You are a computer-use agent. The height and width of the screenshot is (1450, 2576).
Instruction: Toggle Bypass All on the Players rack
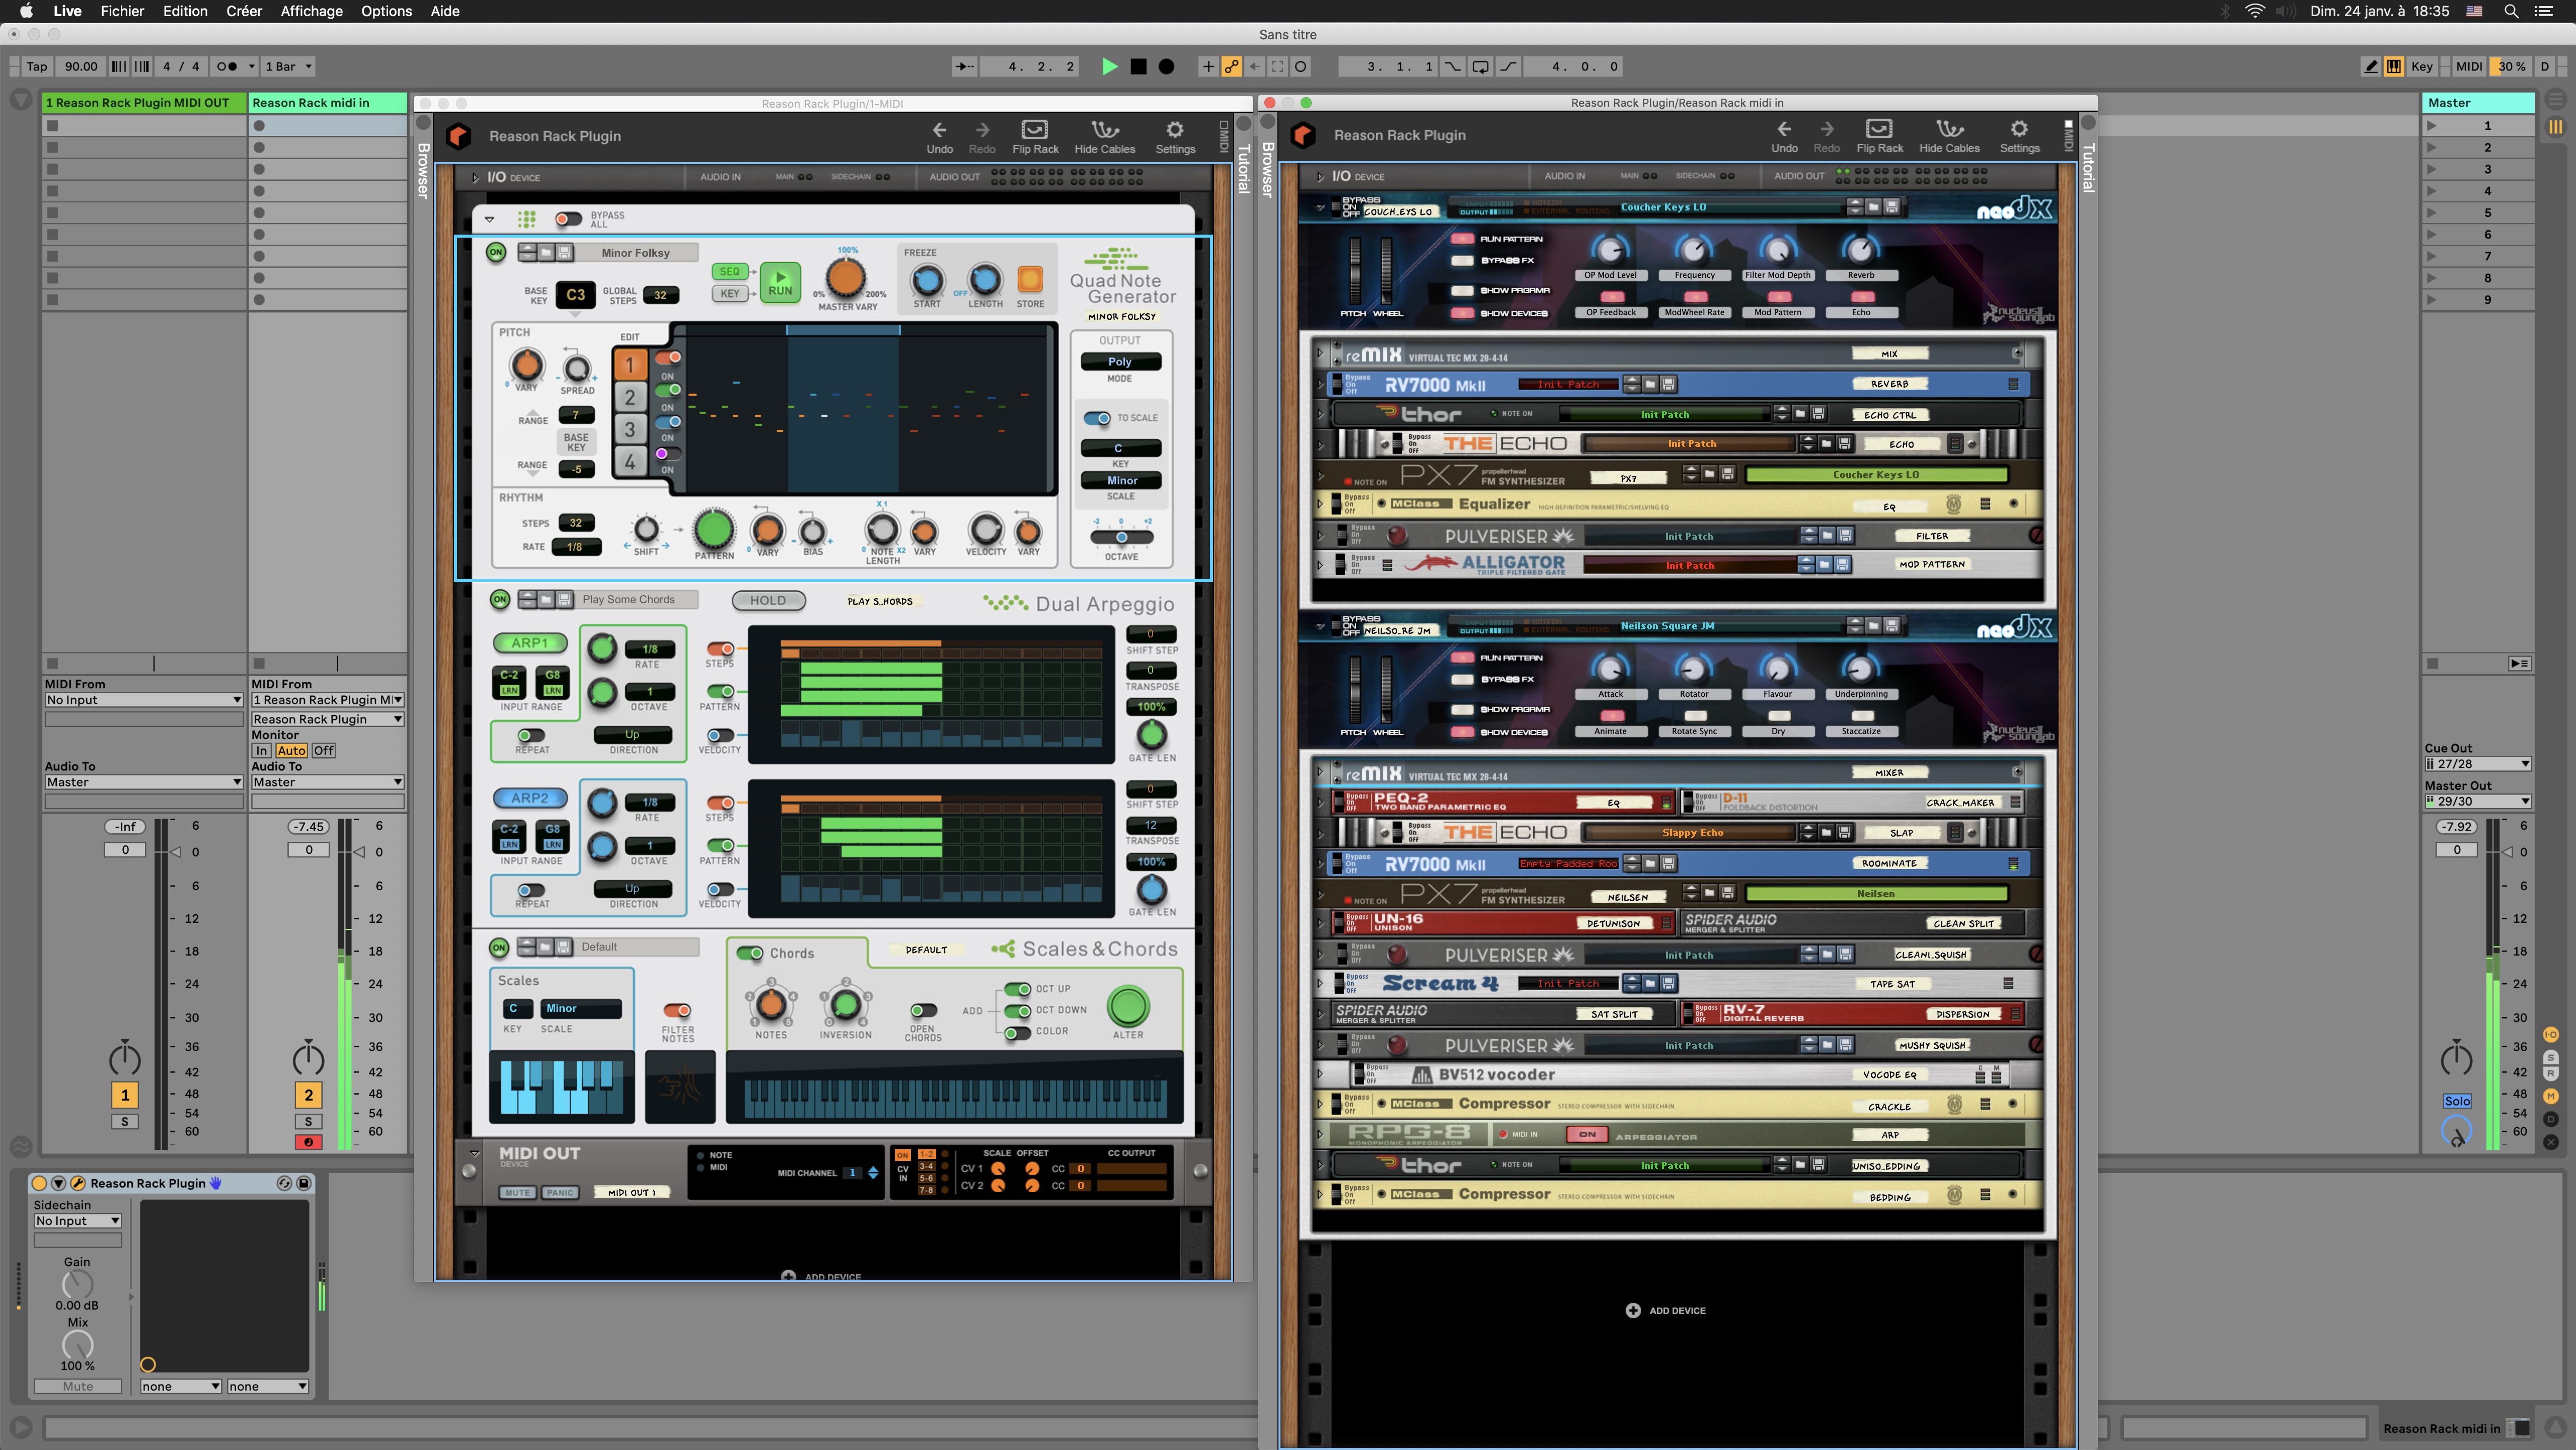568,219
